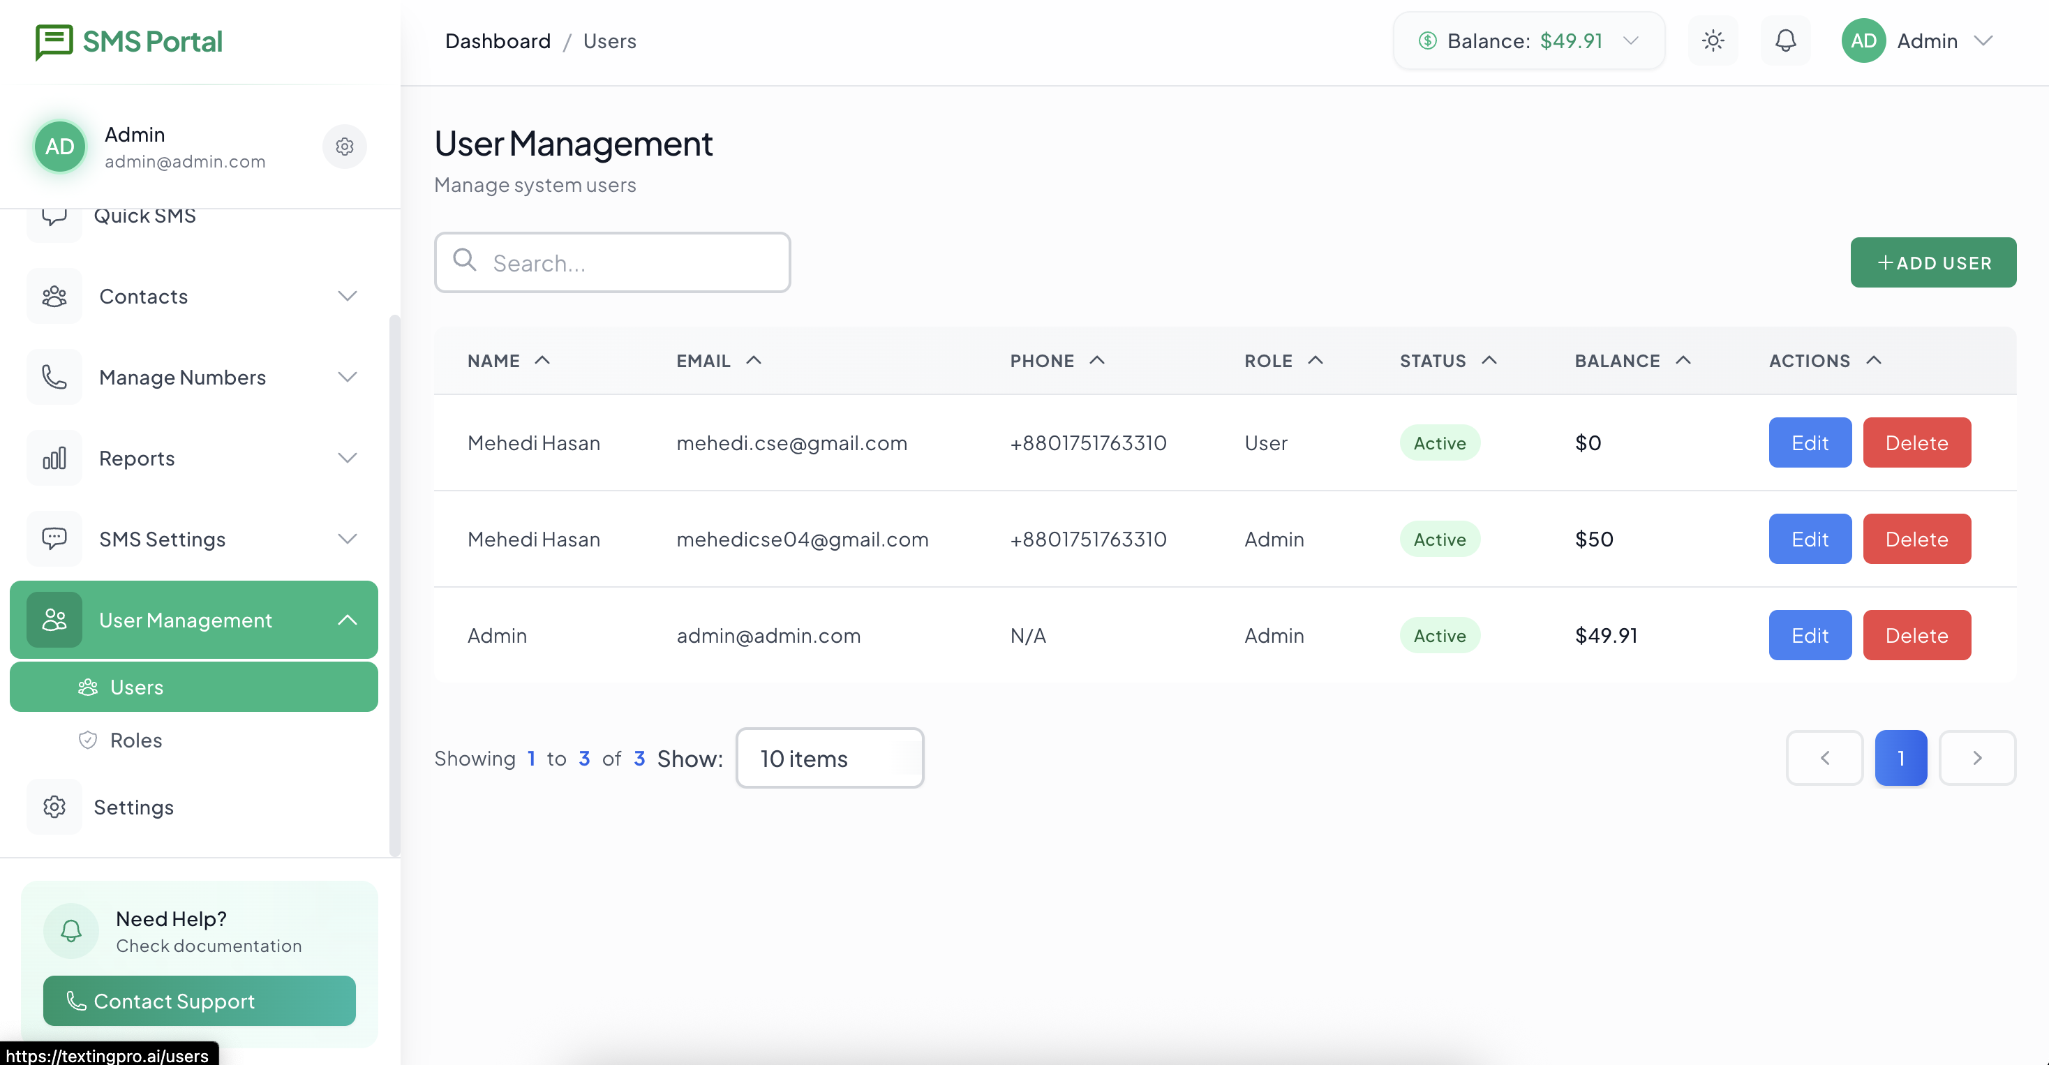Click the SMS Settings chat bubble icon

[x=54, y=539]
